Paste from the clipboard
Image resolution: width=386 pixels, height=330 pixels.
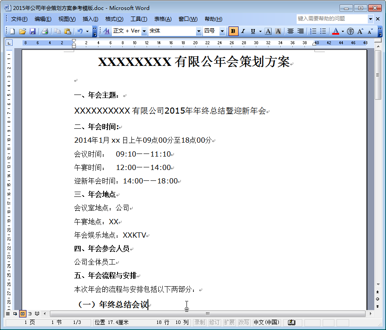pyautogui.click(x=68, y=31)
